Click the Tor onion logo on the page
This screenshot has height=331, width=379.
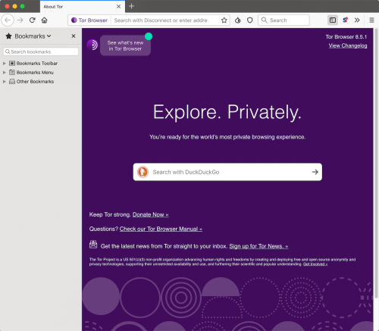coord(92,45)
